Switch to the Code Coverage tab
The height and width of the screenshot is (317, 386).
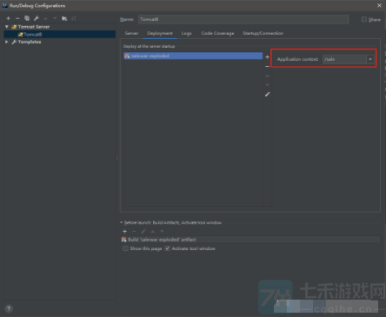pos(217,33)
